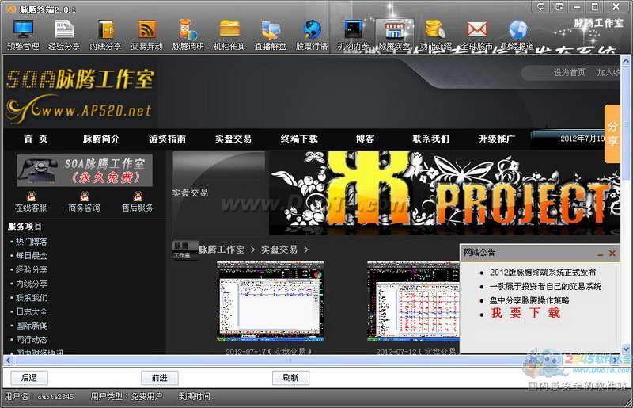This screenshot has height=408, width=633.
Task: Open the 内线分享 book icon
Action: click(x=105, y=30)
